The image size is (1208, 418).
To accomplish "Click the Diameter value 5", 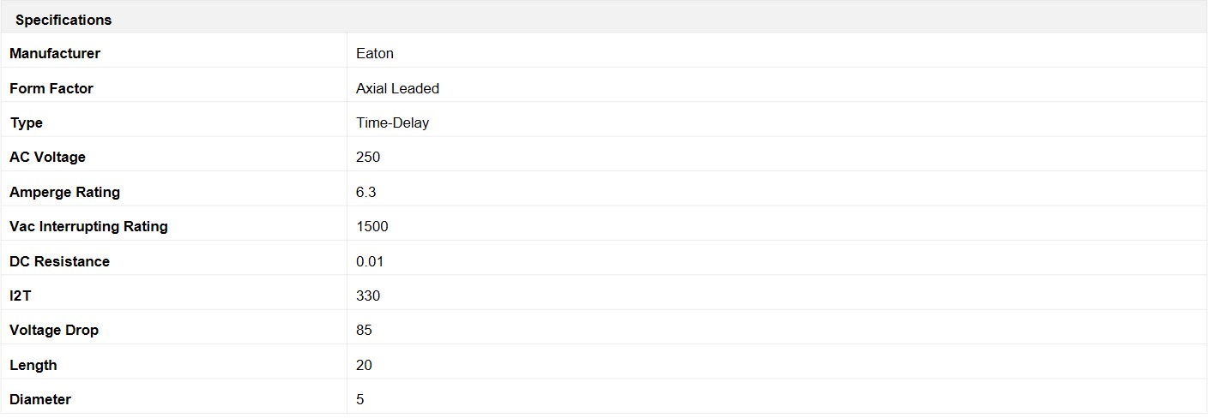I will [x=360, y=399].
